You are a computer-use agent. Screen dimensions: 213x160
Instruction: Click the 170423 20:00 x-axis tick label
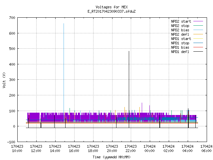point(112,149)
